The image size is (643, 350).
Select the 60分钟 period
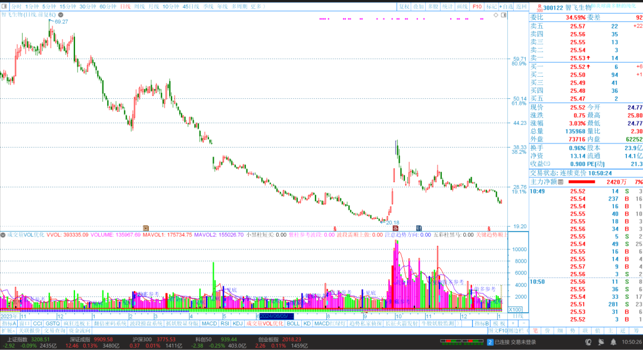(108, 7)
